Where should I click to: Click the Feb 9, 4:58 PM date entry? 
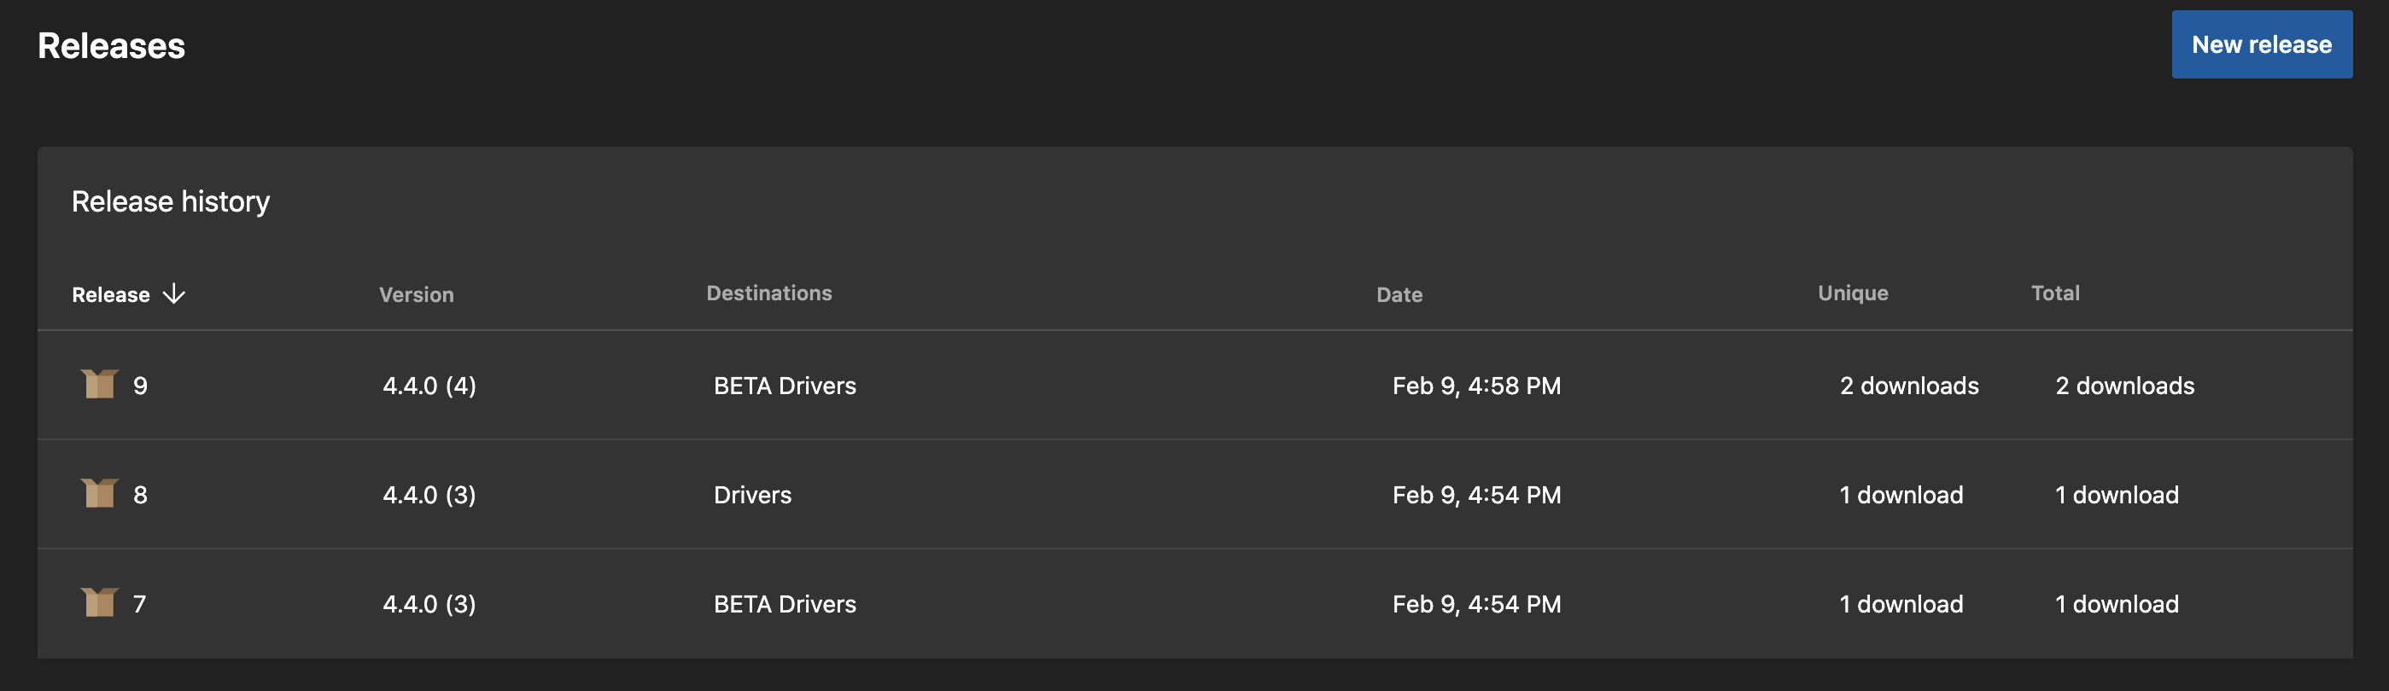point(1475,386)
